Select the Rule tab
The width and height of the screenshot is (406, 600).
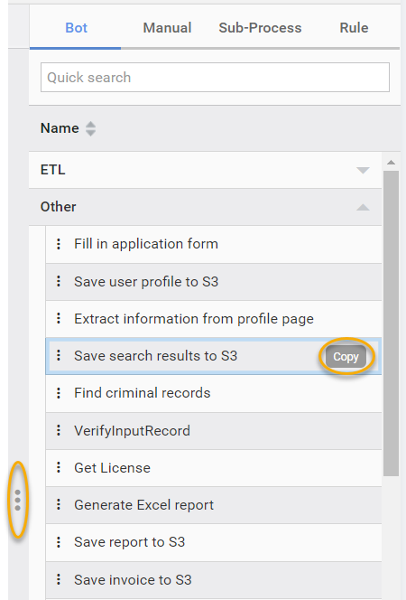[x=354, y=28]
